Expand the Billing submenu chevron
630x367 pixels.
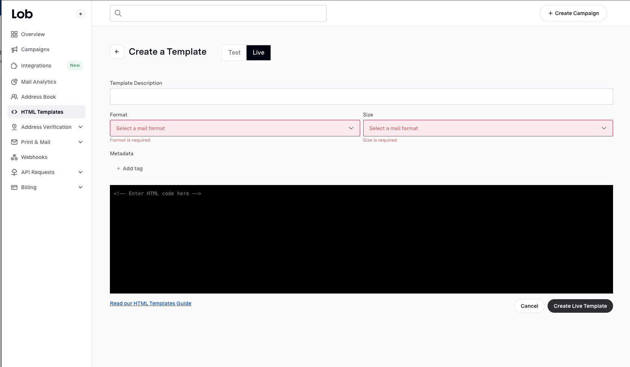[81, 187]
